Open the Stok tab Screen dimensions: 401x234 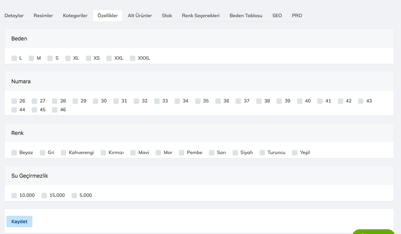tap(167, 16)
